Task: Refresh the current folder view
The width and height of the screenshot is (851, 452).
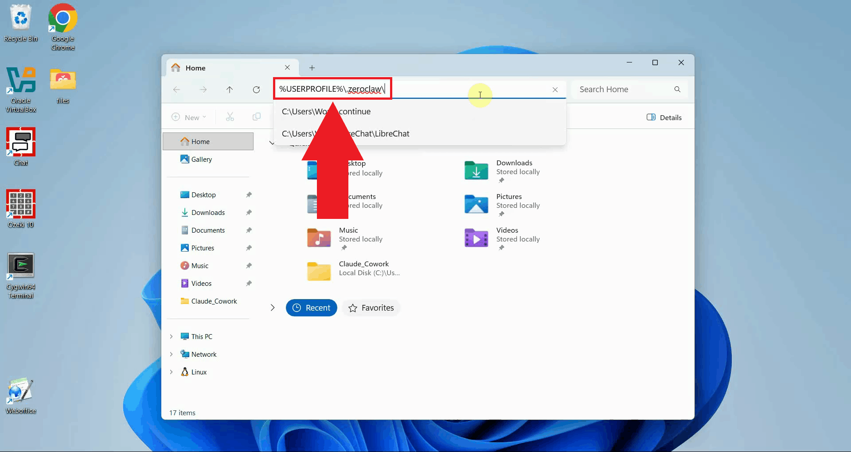Action: point(256,90)
